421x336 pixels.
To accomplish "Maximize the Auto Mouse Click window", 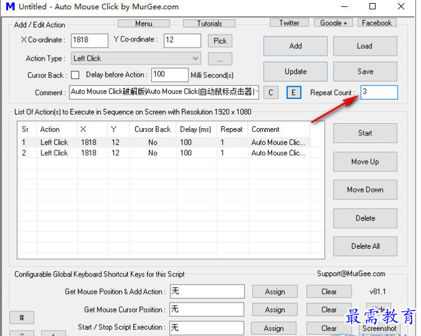I will click(x=373, y=6).
